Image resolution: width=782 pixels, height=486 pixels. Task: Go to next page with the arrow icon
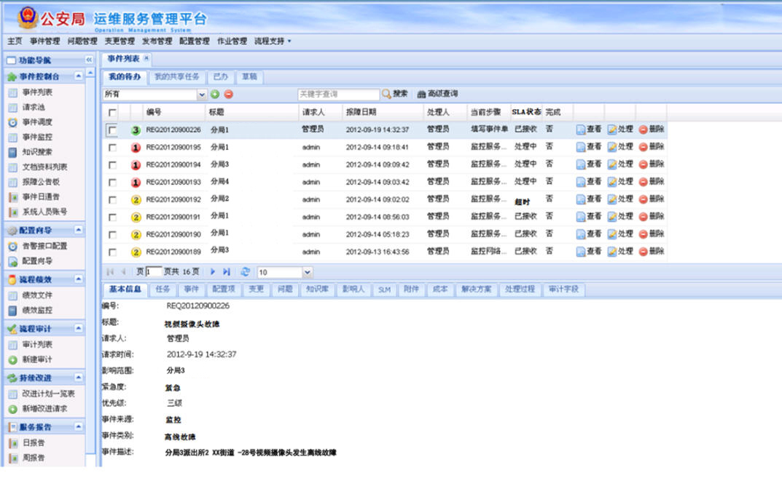coord(213,272)
